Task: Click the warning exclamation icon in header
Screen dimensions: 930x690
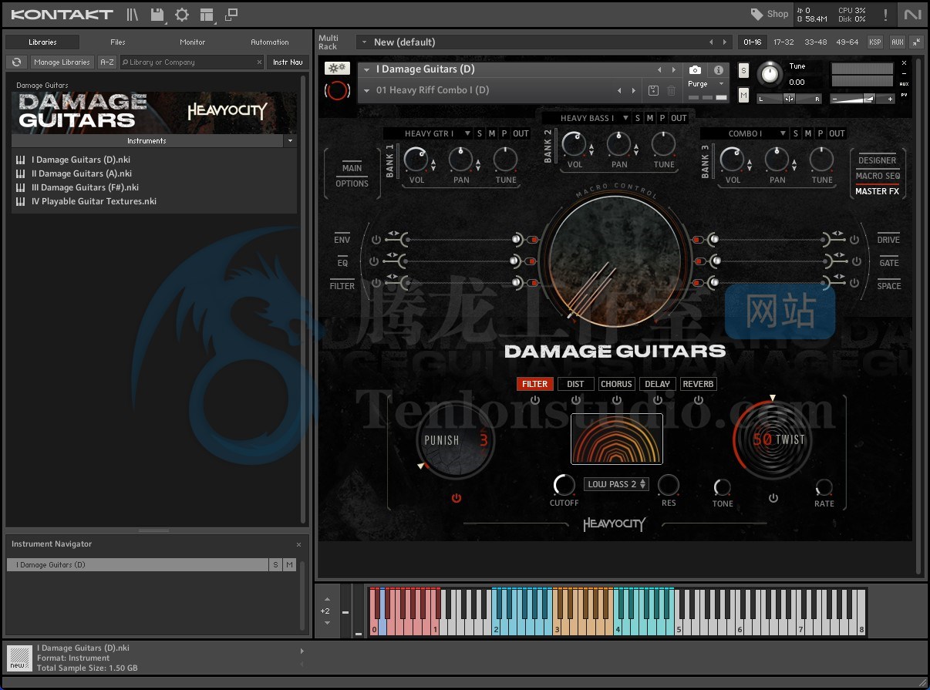Action: [885, 15]
